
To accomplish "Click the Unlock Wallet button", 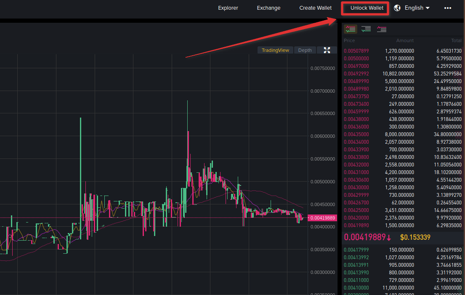I will [x=367, y=8].
